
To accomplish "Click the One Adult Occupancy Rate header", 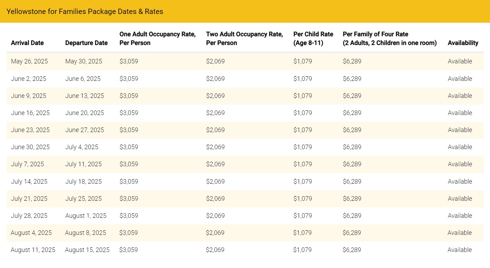I will [158, 38].
